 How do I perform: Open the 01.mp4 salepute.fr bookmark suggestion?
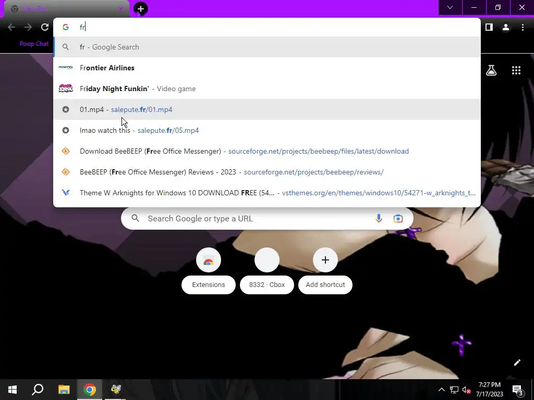click(x=267, y=109)
